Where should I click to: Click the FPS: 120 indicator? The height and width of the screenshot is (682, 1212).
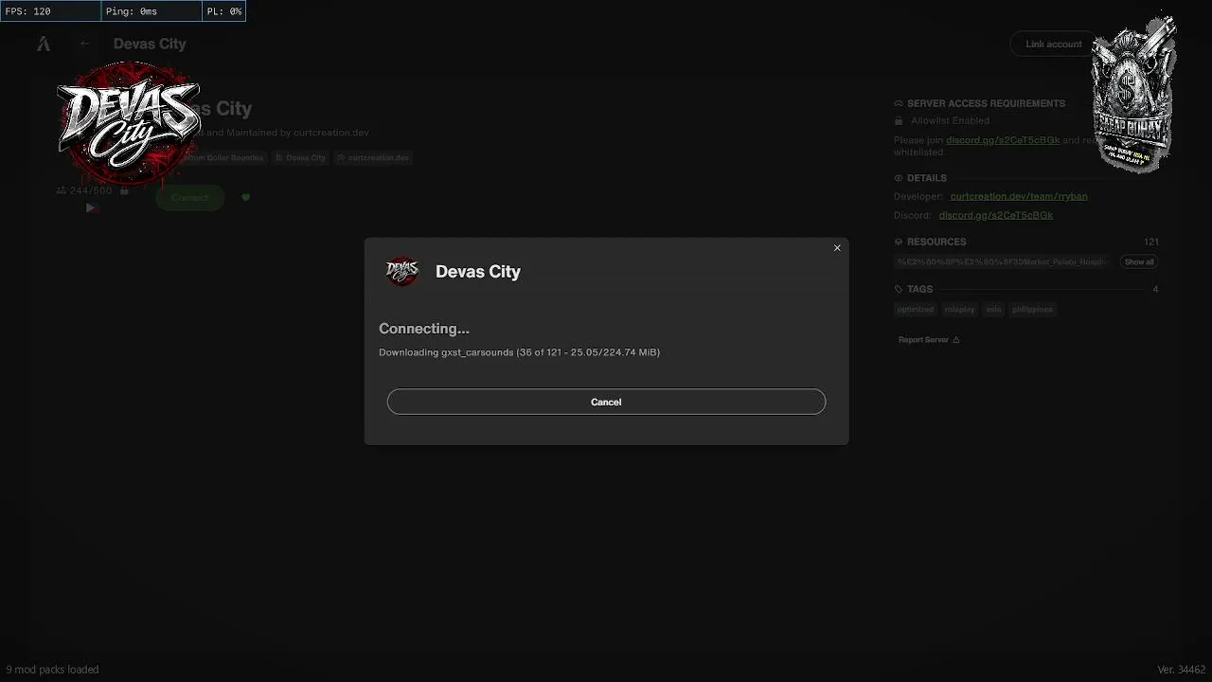click(50, 11)
